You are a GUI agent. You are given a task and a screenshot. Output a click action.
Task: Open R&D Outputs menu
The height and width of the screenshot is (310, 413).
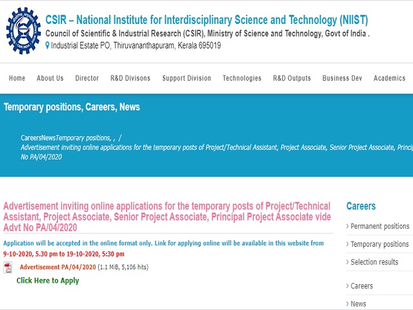pyautogui.click(x=292, y=78)
